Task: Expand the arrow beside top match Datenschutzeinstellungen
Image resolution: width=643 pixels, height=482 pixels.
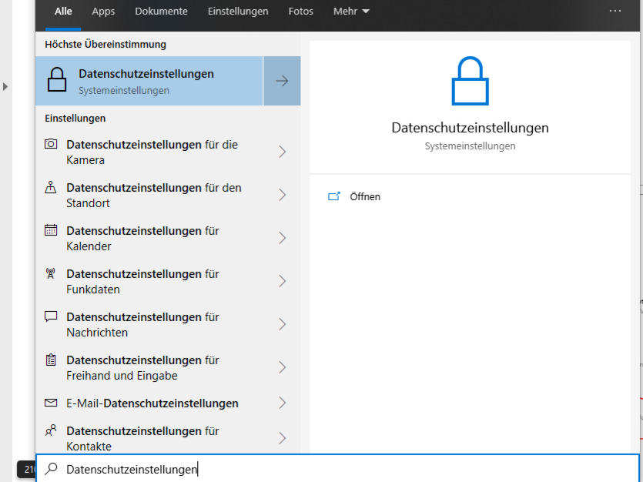Action: (x=282, y=81)
